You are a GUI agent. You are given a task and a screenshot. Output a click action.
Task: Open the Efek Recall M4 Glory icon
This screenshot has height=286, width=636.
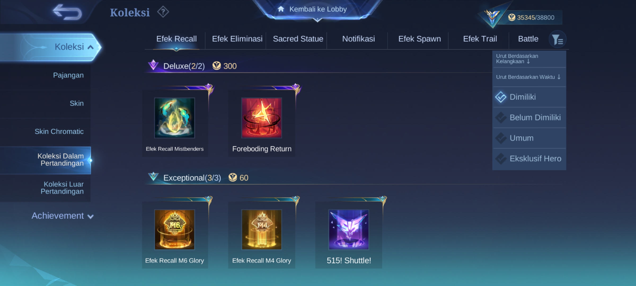(262, 230)
